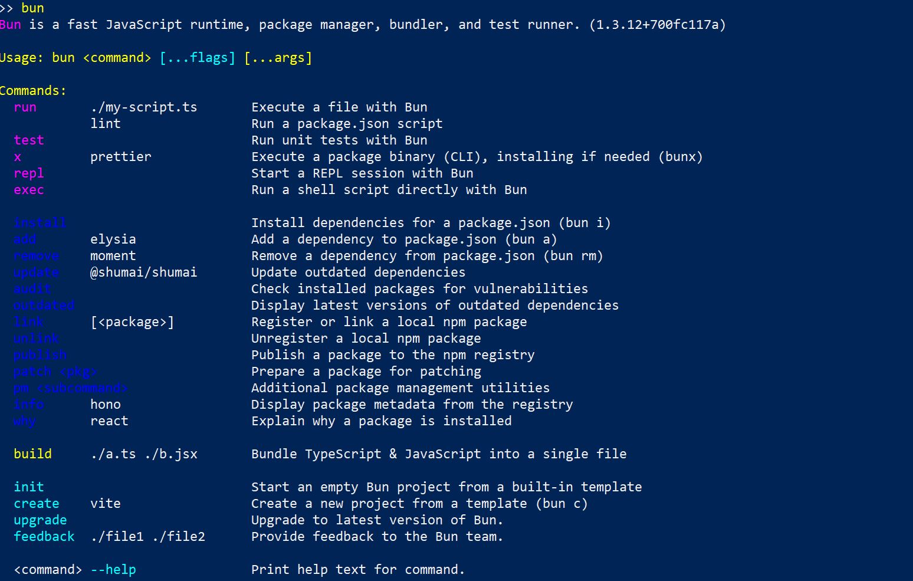Click the '--help' flag text
Viewport: 913px width, 581px height.
(113, 570)
